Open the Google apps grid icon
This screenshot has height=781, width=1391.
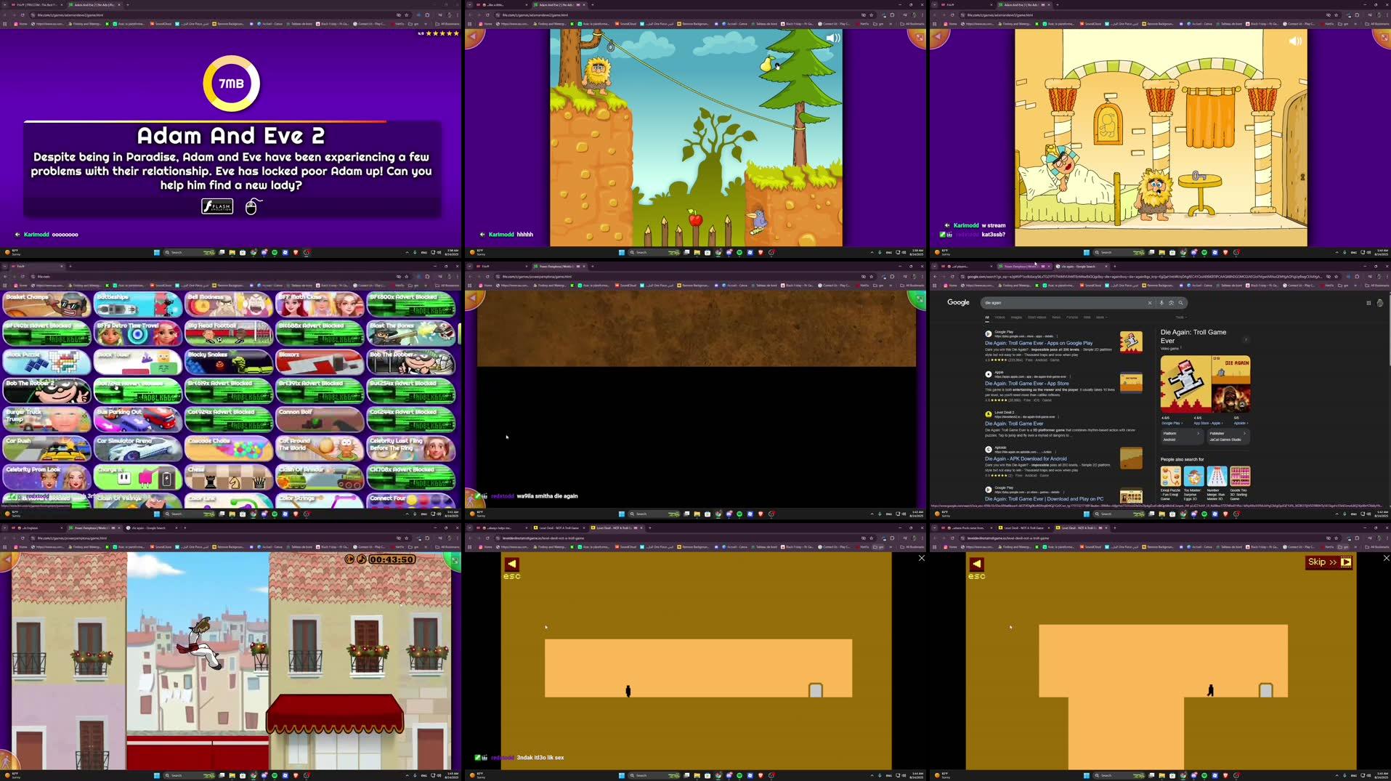click(x=1368, y=303)
